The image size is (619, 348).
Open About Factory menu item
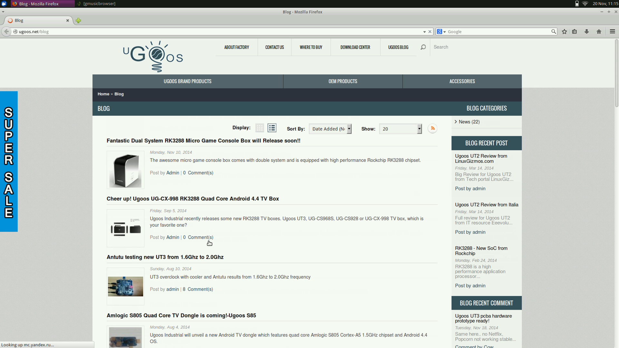[x=237, y=47]
